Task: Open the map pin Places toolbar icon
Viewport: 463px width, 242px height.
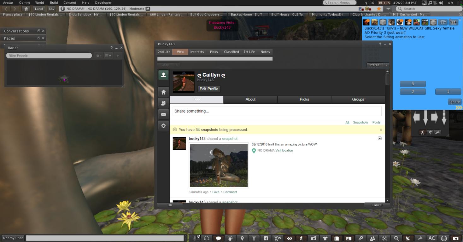Action: [242, 238]
